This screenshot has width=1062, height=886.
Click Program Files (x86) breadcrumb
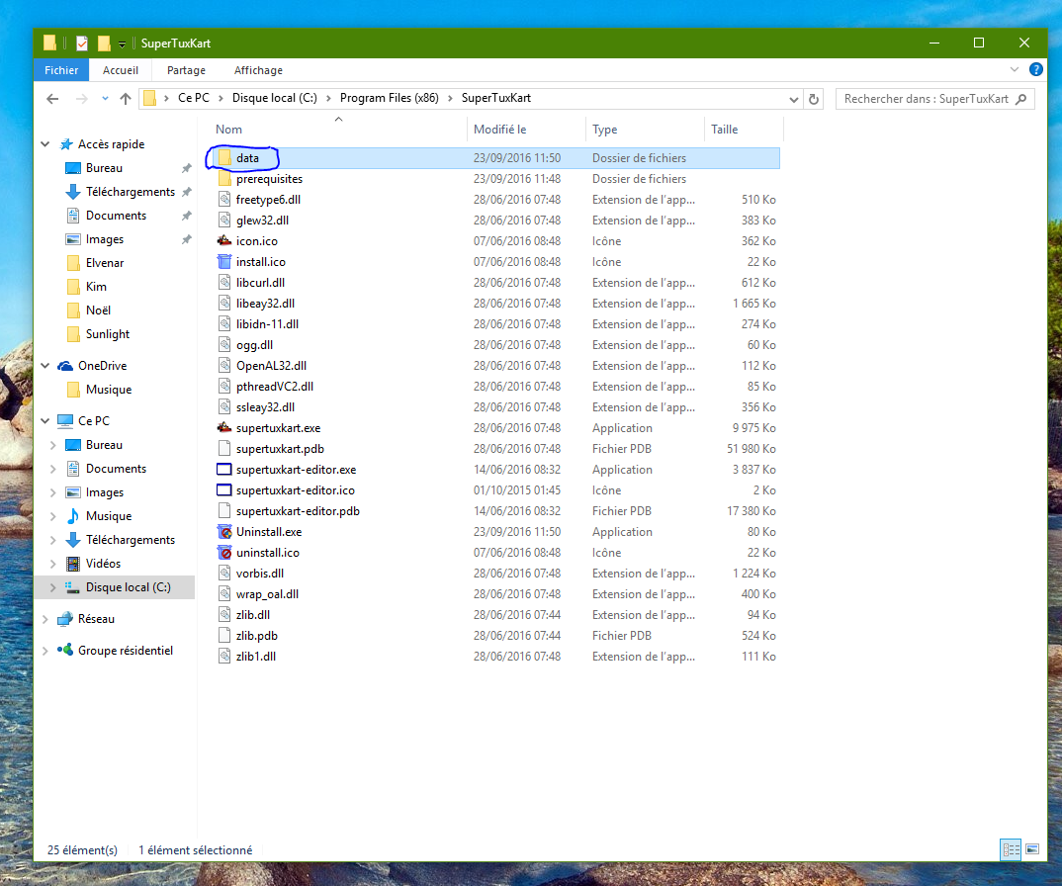(x=390, y=98)
